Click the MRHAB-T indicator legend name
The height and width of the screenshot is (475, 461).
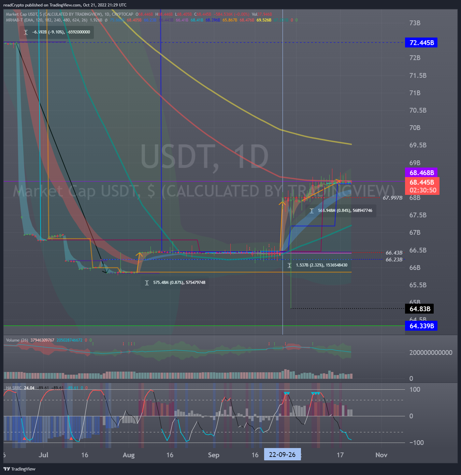tap(14, 20)
